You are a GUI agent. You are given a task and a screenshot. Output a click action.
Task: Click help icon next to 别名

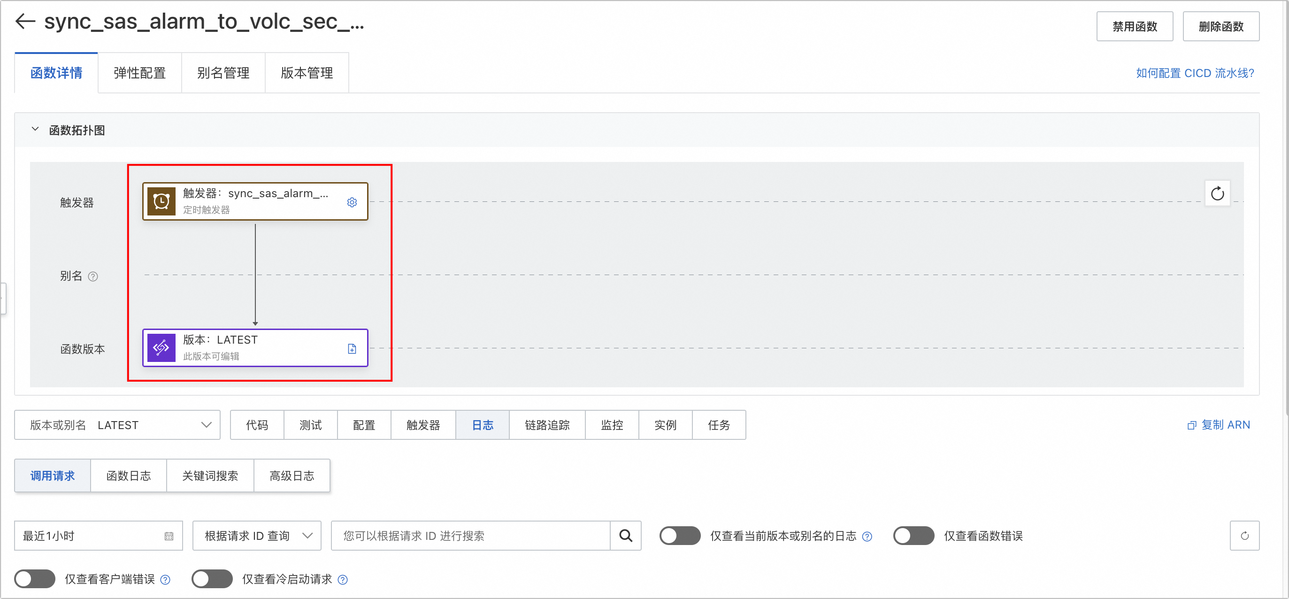click(93, 276)
